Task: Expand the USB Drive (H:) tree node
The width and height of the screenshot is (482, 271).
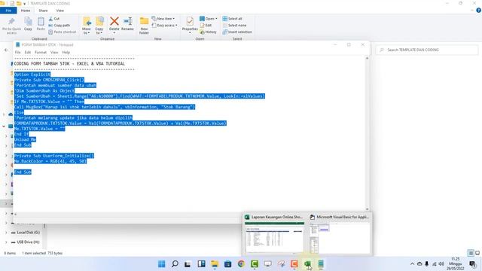Action: coord(6,242)
